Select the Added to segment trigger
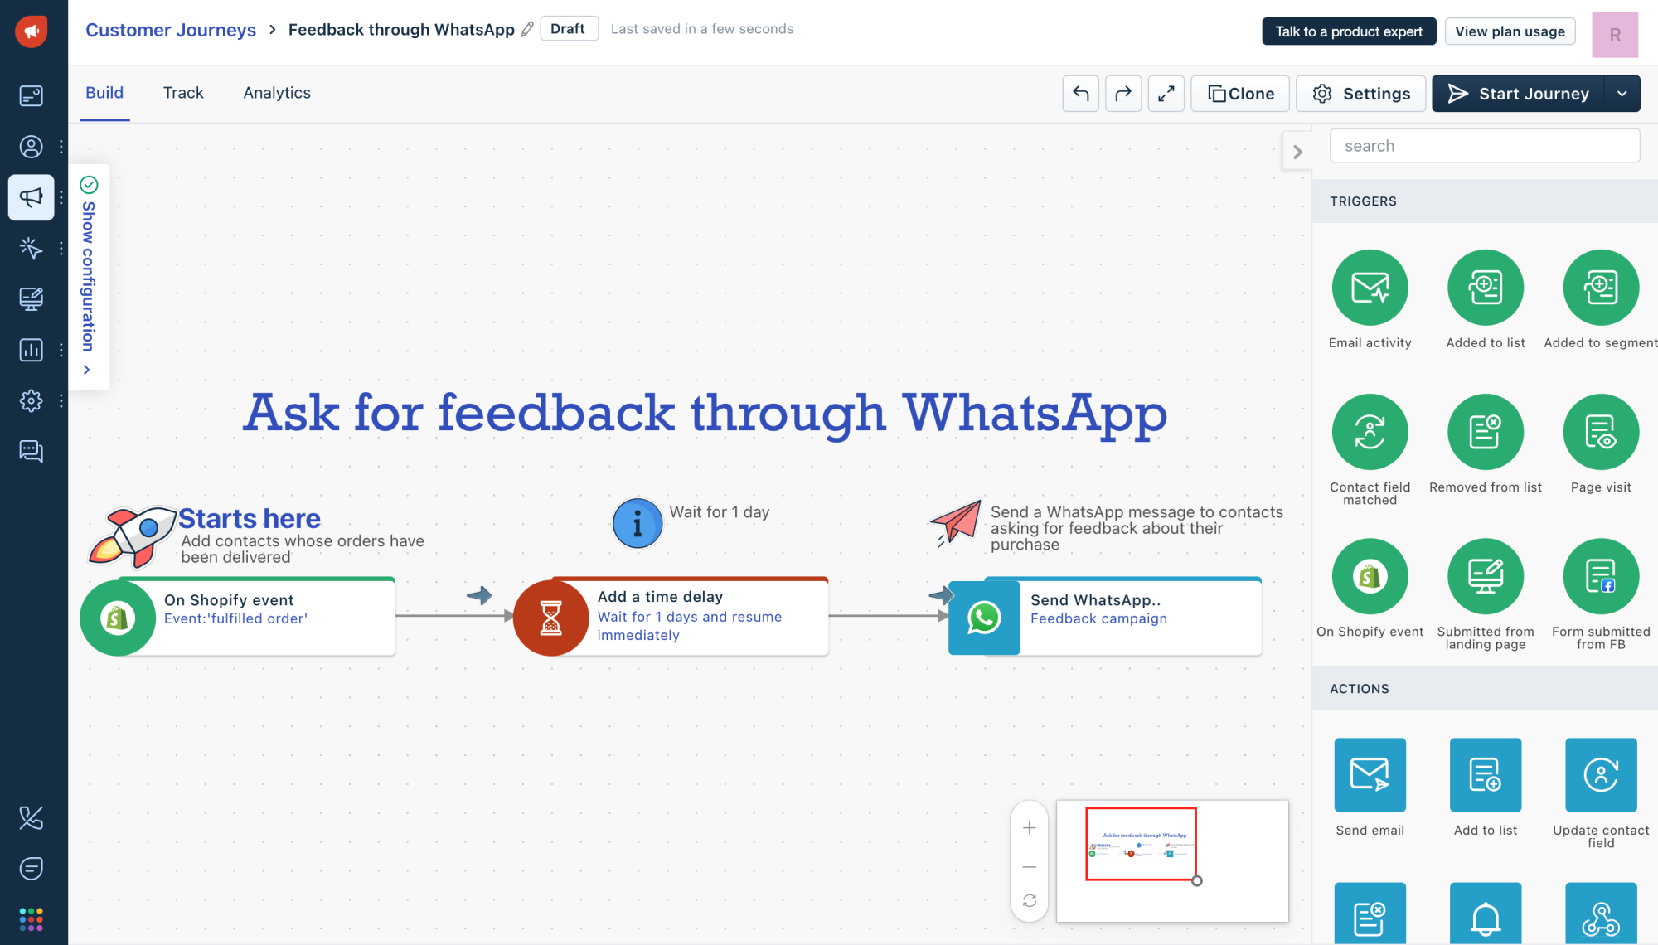This screenshot has width=1658, height=945. coord(1600,288)
